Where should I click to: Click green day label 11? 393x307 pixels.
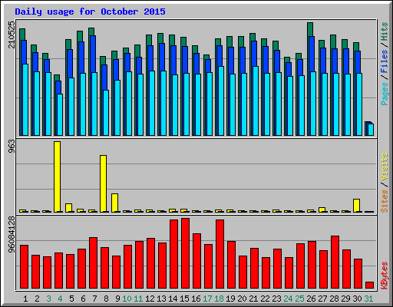[138, 299]
